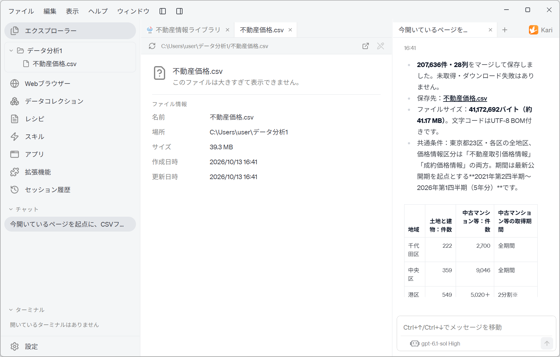Click the 39.3 MB size value
Image resolution: width=560 pixels, height=357 pixels.
221,147
